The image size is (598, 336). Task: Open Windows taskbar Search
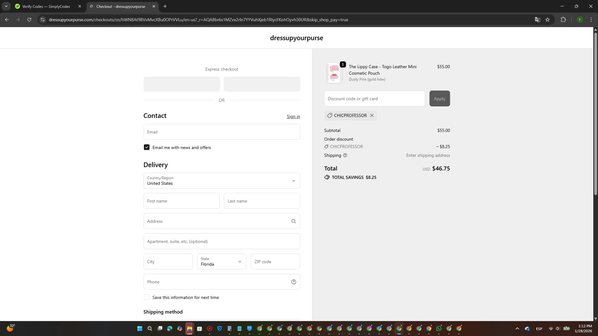[x=149, y=328]
